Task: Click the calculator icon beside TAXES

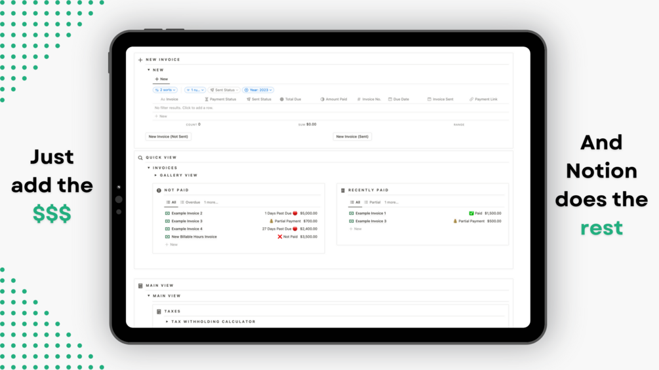Action: tap(159, 312)
